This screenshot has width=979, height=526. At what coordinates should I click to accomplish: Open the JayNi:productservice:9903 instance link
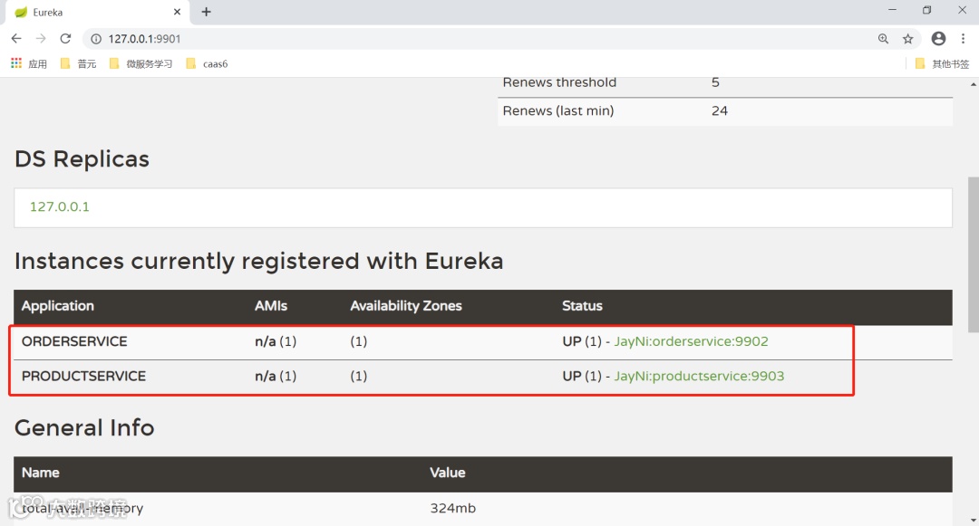pos(699,376)
